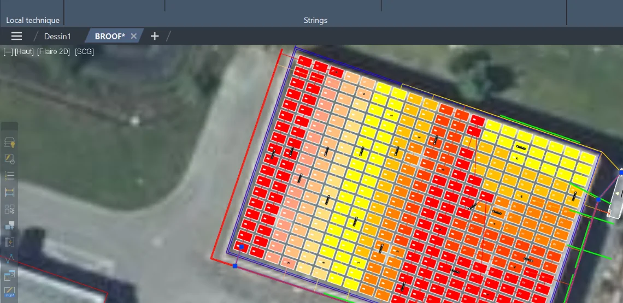Click the rotating windows icon
This screenshot has height=303, width=623.
click(9, 275)
